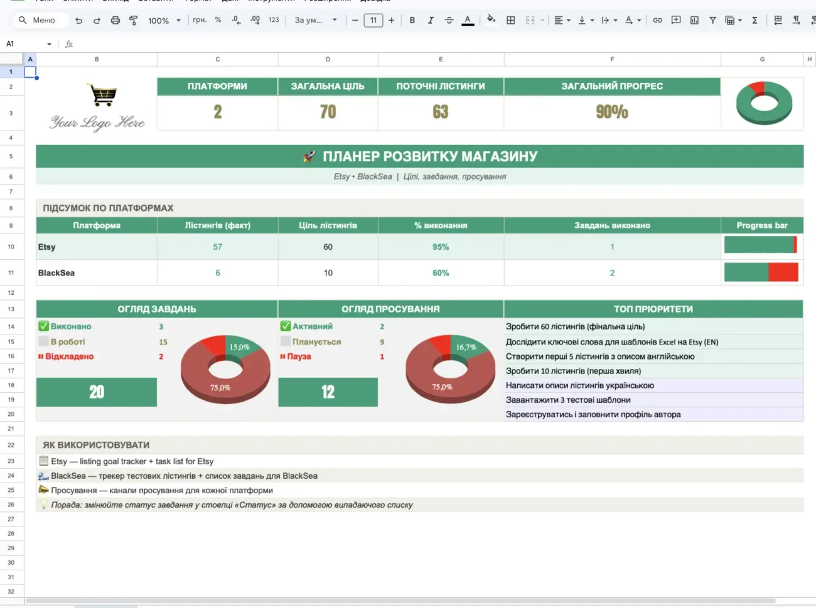Click the Print icon

(115, 20)
